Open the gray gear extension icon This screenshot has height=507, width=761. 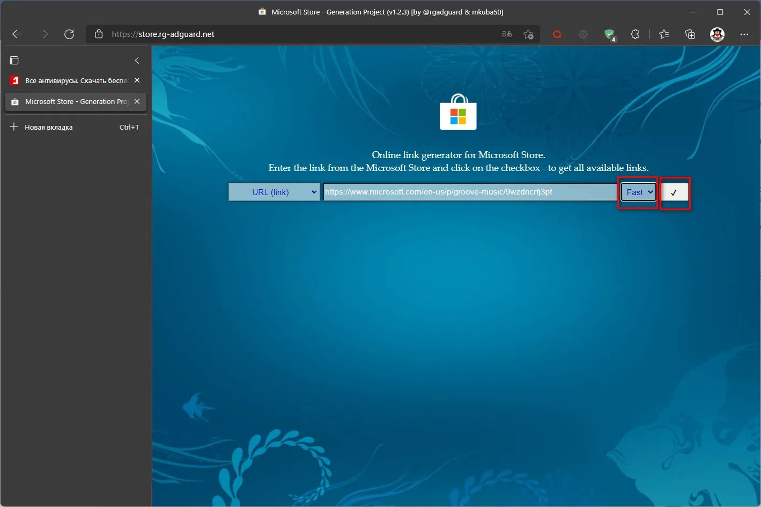(583, 34)
